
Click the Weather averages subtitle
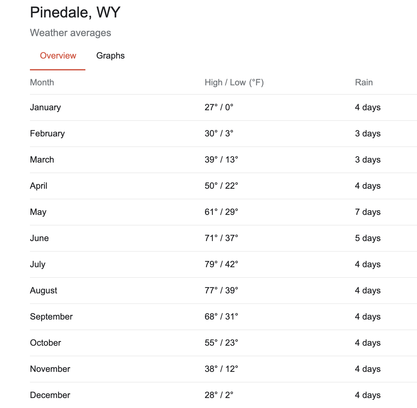tap(70, 33)
